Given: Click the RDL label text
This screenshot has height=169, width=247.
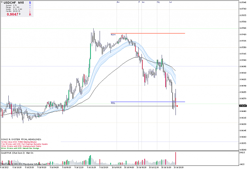Looking at the screenshot, I should (x=113, y=103).
